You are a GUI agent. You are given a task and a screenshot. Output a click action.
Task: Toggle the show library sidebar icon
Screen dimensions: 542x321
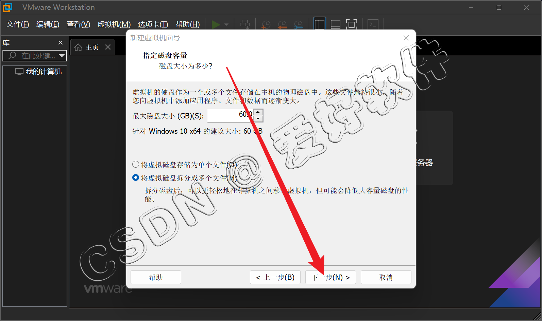pos(320,24)
